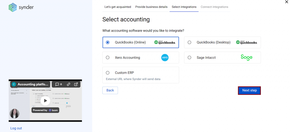
Task: Pick the Sage Intacct radio option
Action: pos(189,58)
